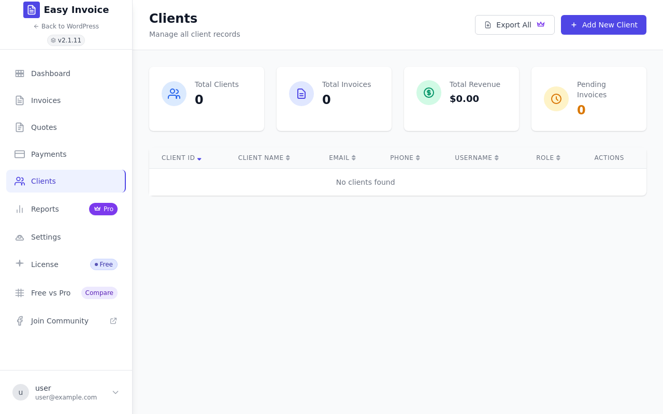The width and height of the screenshot is (663, 414).
Task: Open the Settings menu item
Action: tap(66, 237)
